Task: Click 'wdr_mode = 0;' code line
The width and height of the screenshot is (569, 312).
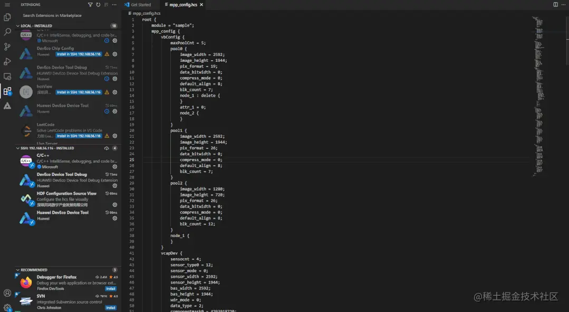Action: [186, 300]
